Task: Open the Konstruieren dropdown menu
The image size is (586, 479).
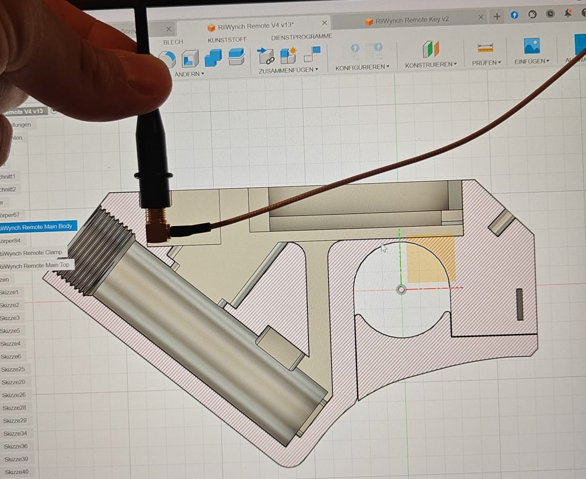Action: click(431, 65)
